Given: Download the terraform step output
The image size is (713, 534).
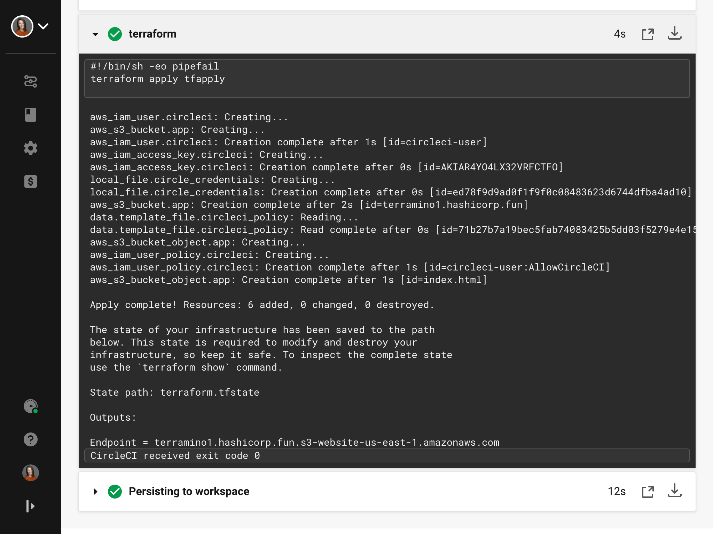Looking at the screenshot, I should 675,34.
